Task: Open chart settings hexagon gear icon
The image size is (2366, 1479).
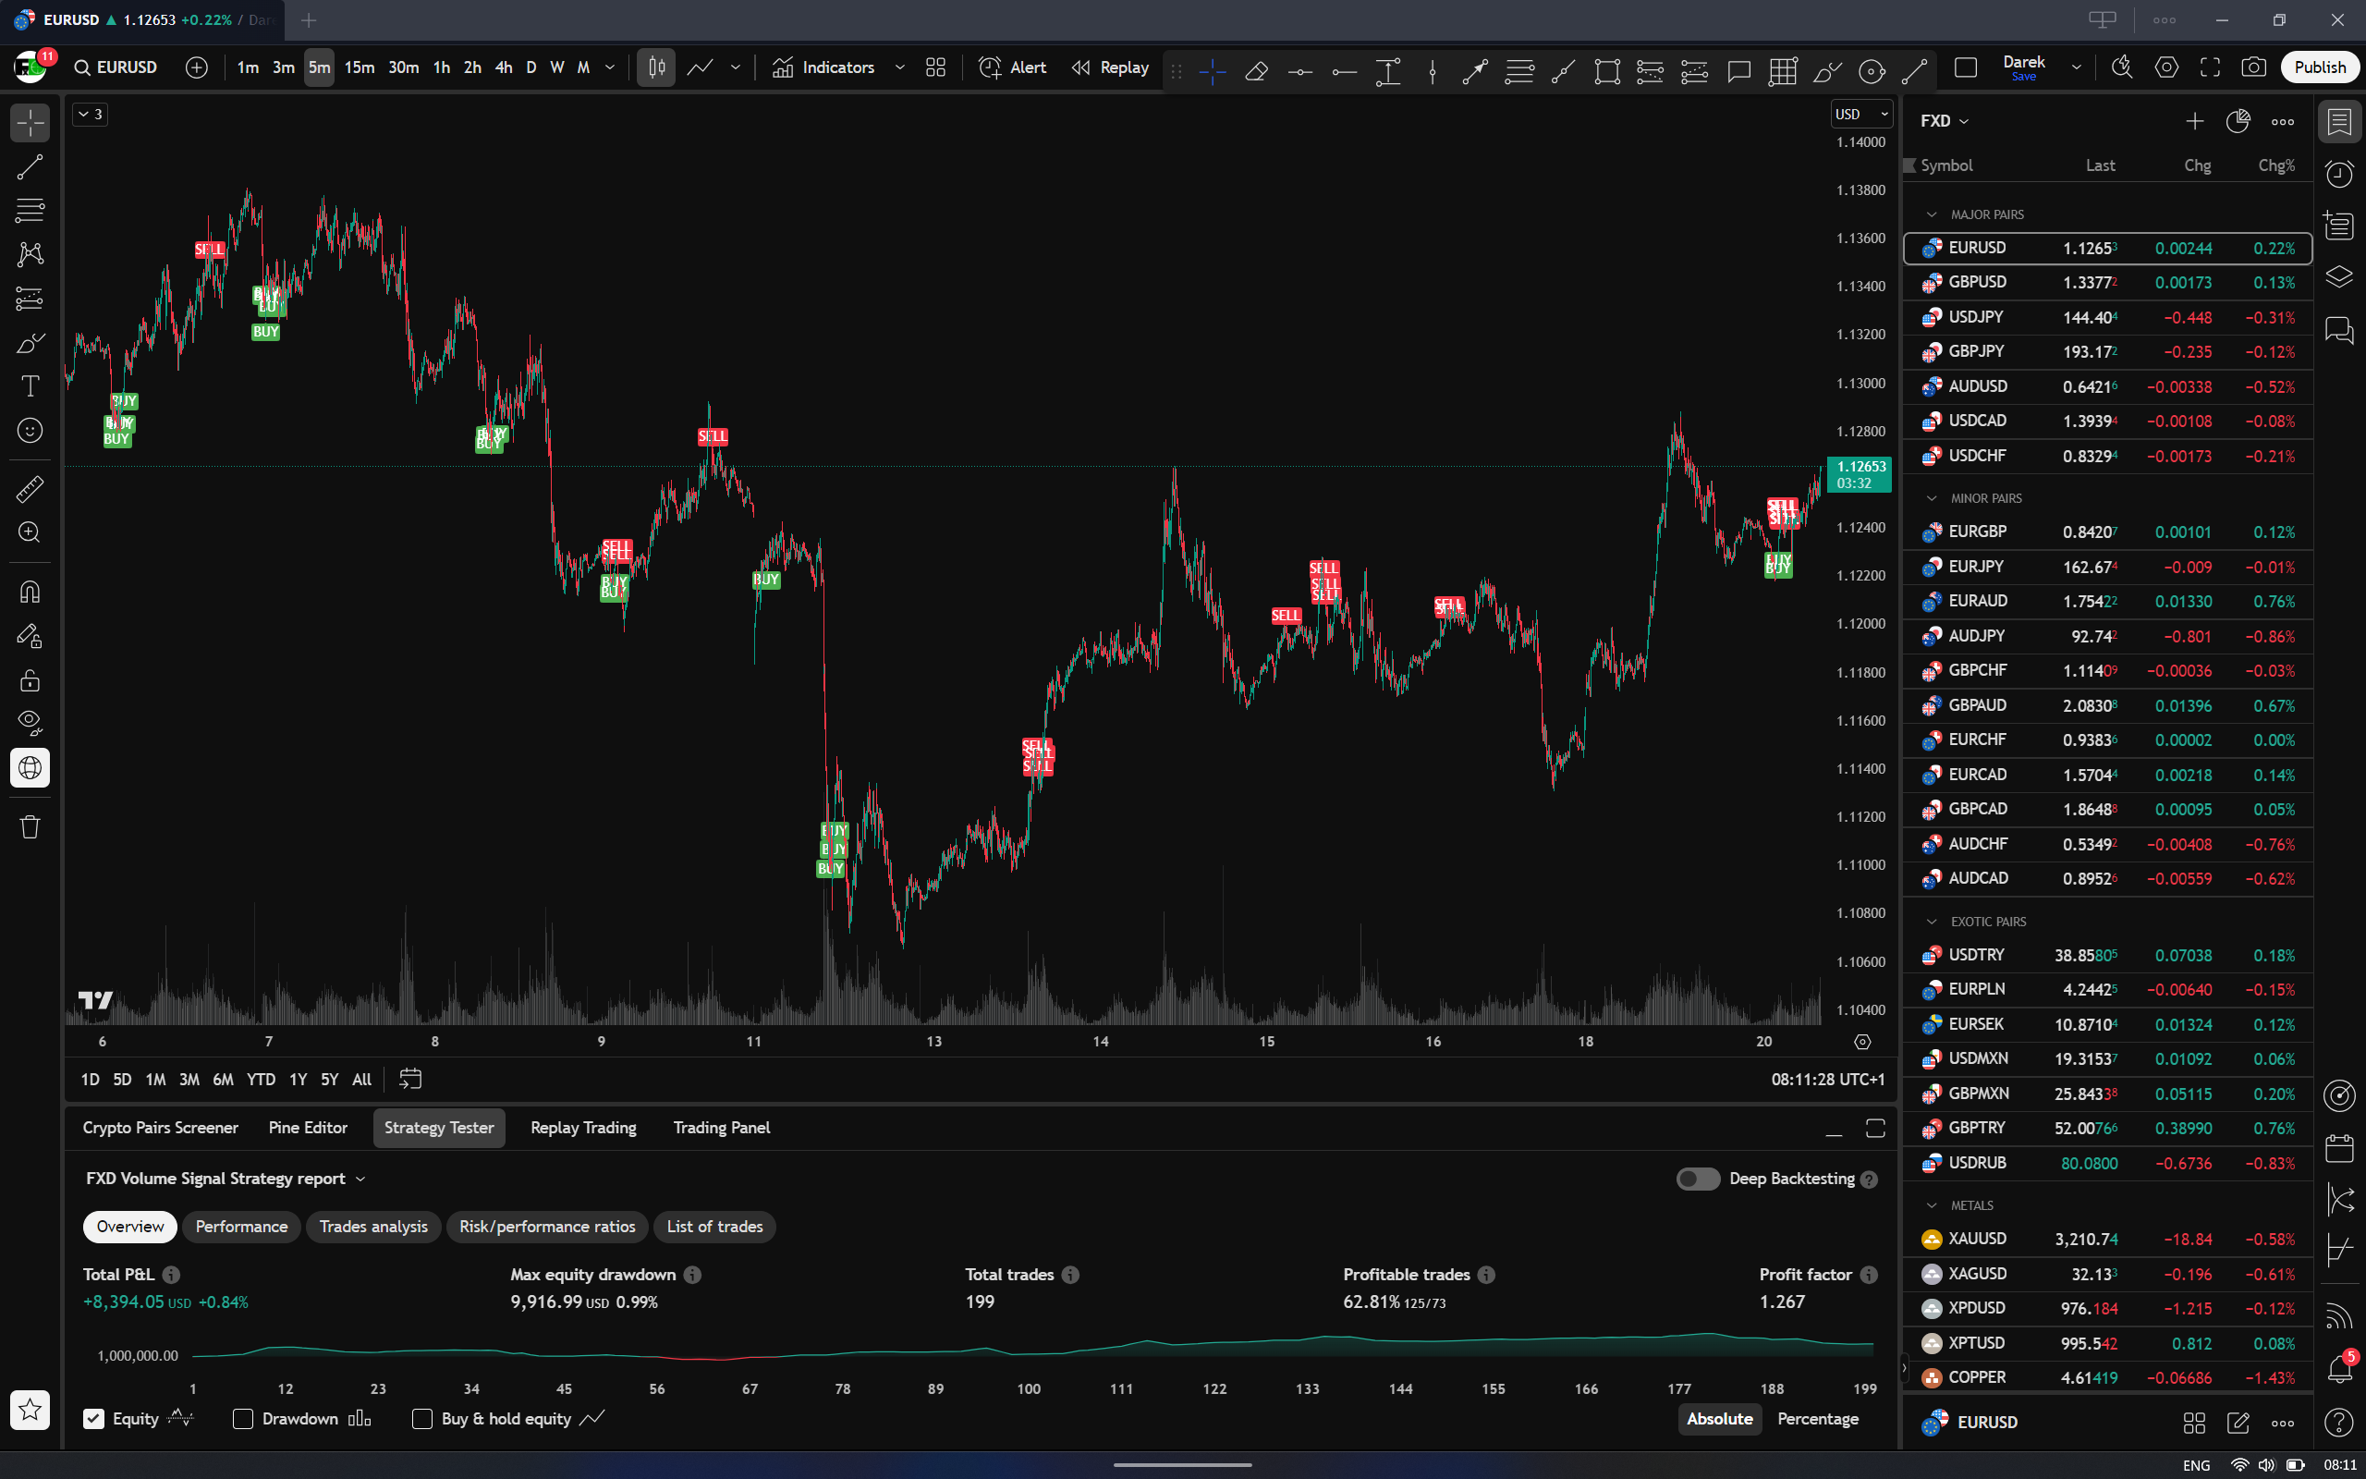Action: (x=2166, y=67)
